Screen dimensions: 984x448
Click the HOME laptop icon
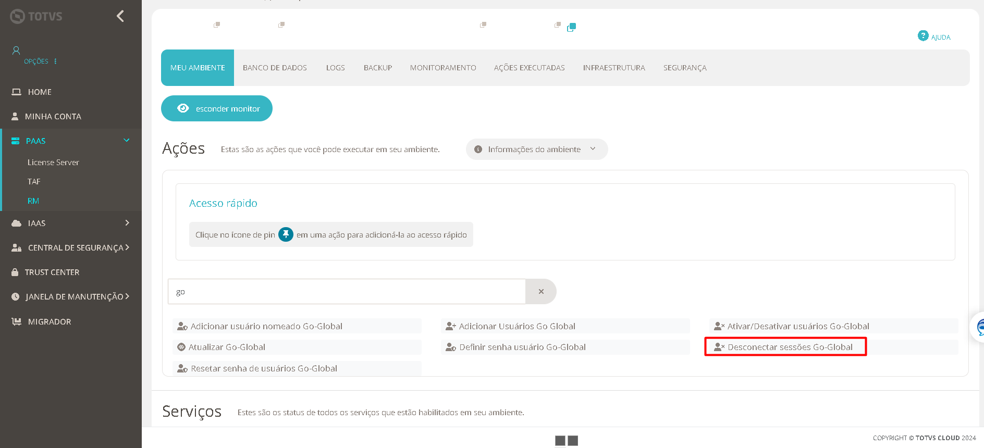click(17, 92)
